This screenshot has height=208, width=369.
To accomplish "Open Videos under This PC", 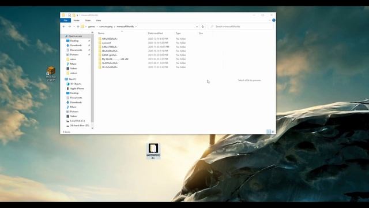I will pyautogui.click(x=73, y=116).
